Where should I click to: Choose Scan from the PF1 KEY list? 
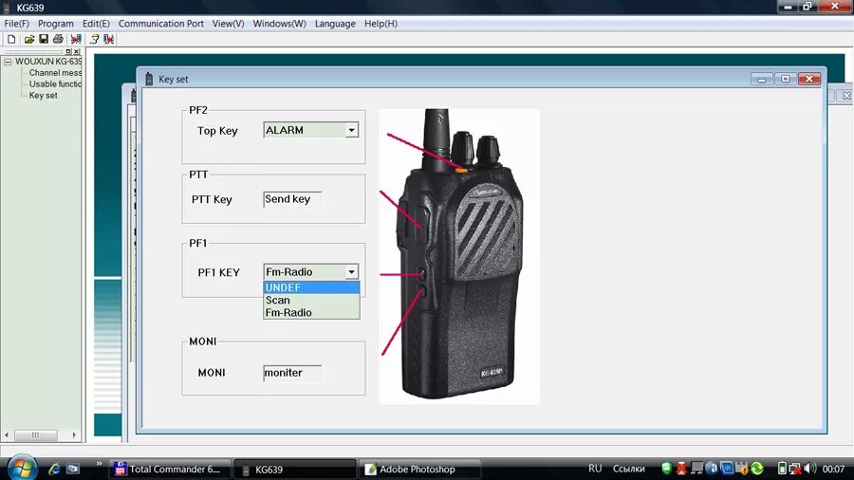click(x=311, y=300)
